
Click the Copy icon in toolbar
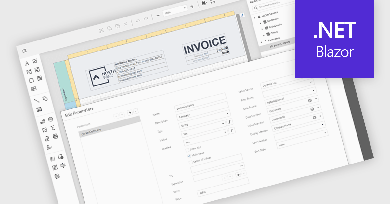tap(109, 28)
